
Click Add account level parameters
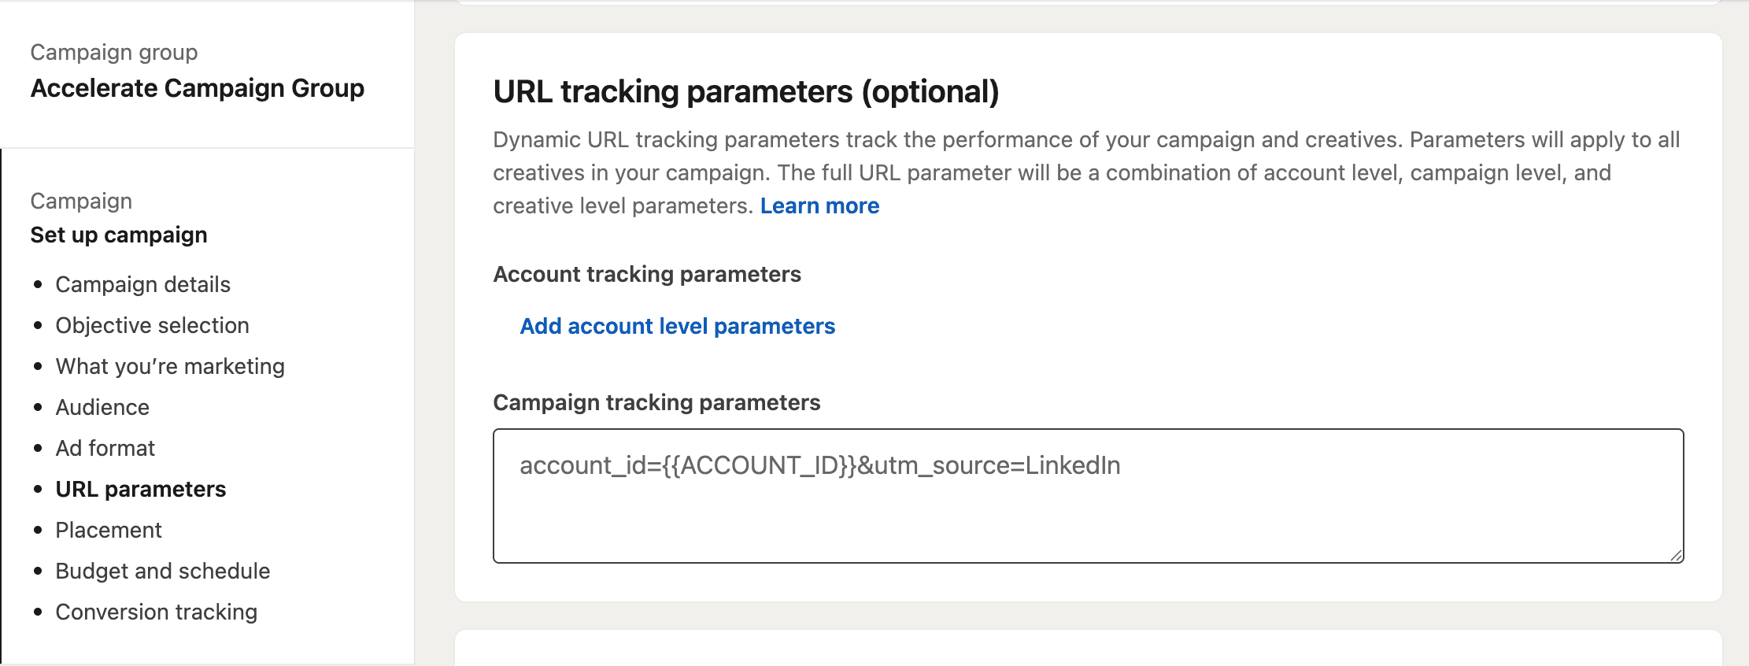[x=677, y=326]
